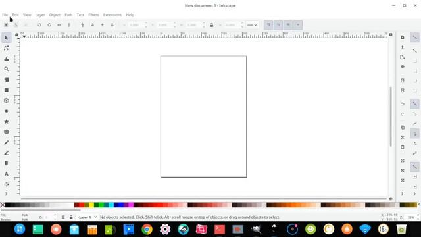Select the Text tool (A icon)

point(7,174)
